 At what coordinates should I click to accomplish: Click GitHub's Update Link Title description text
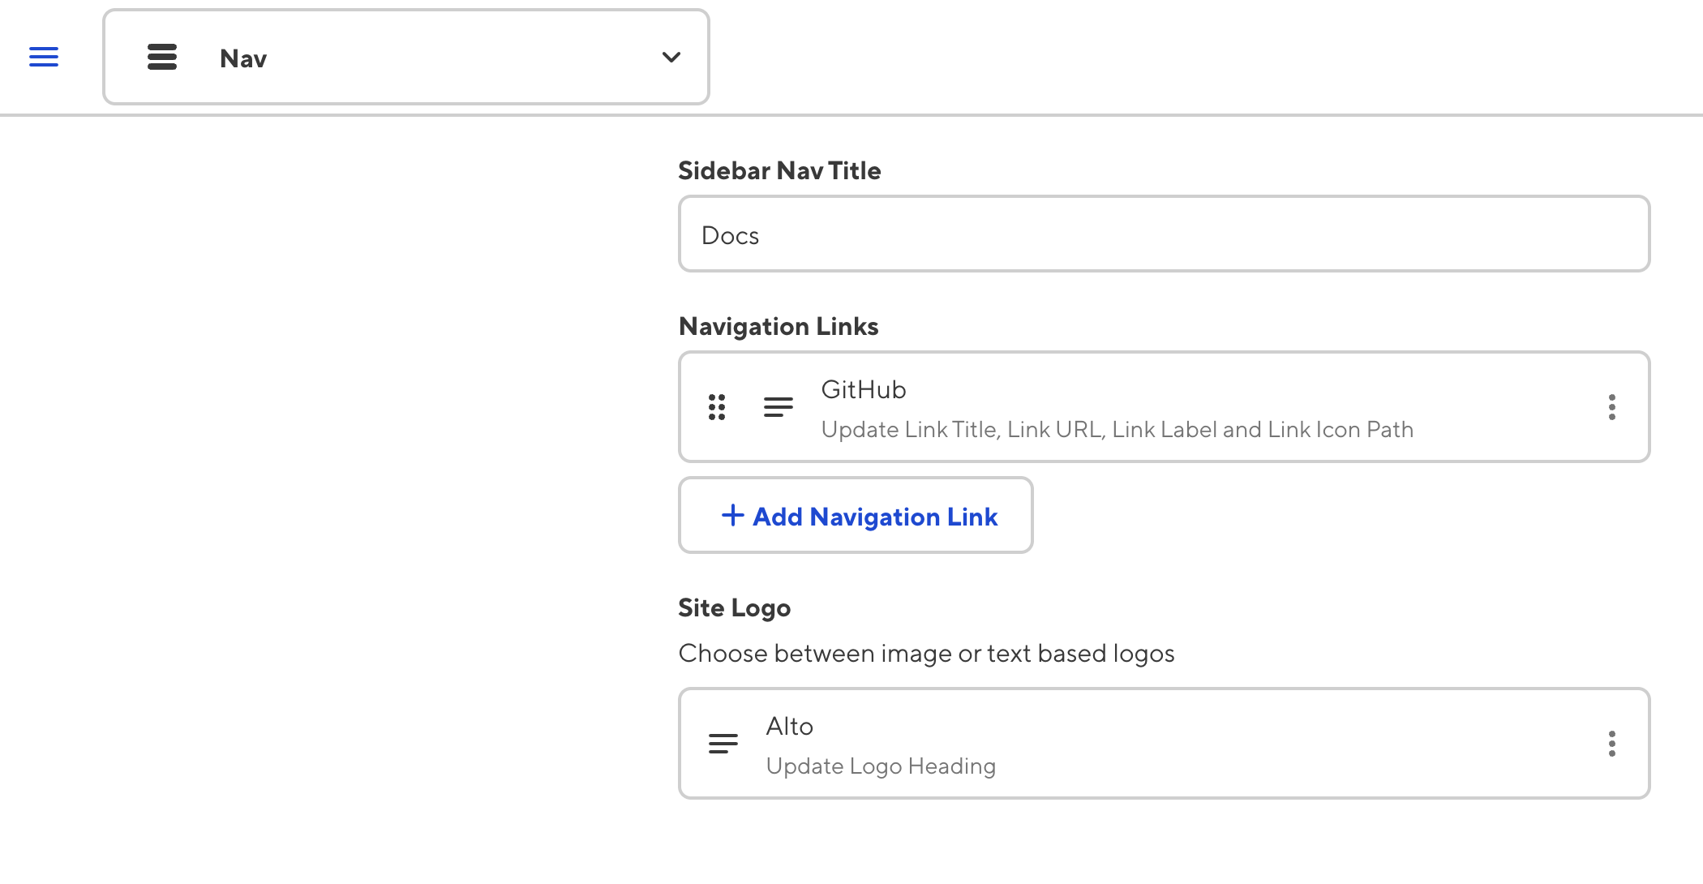(x=1117, y=429)
